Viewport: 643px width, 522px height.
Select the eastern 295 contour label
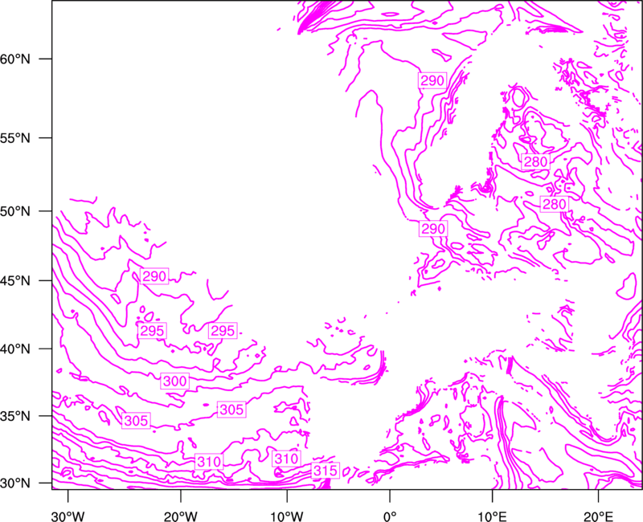pyautogui.click(x=223, y=331)
